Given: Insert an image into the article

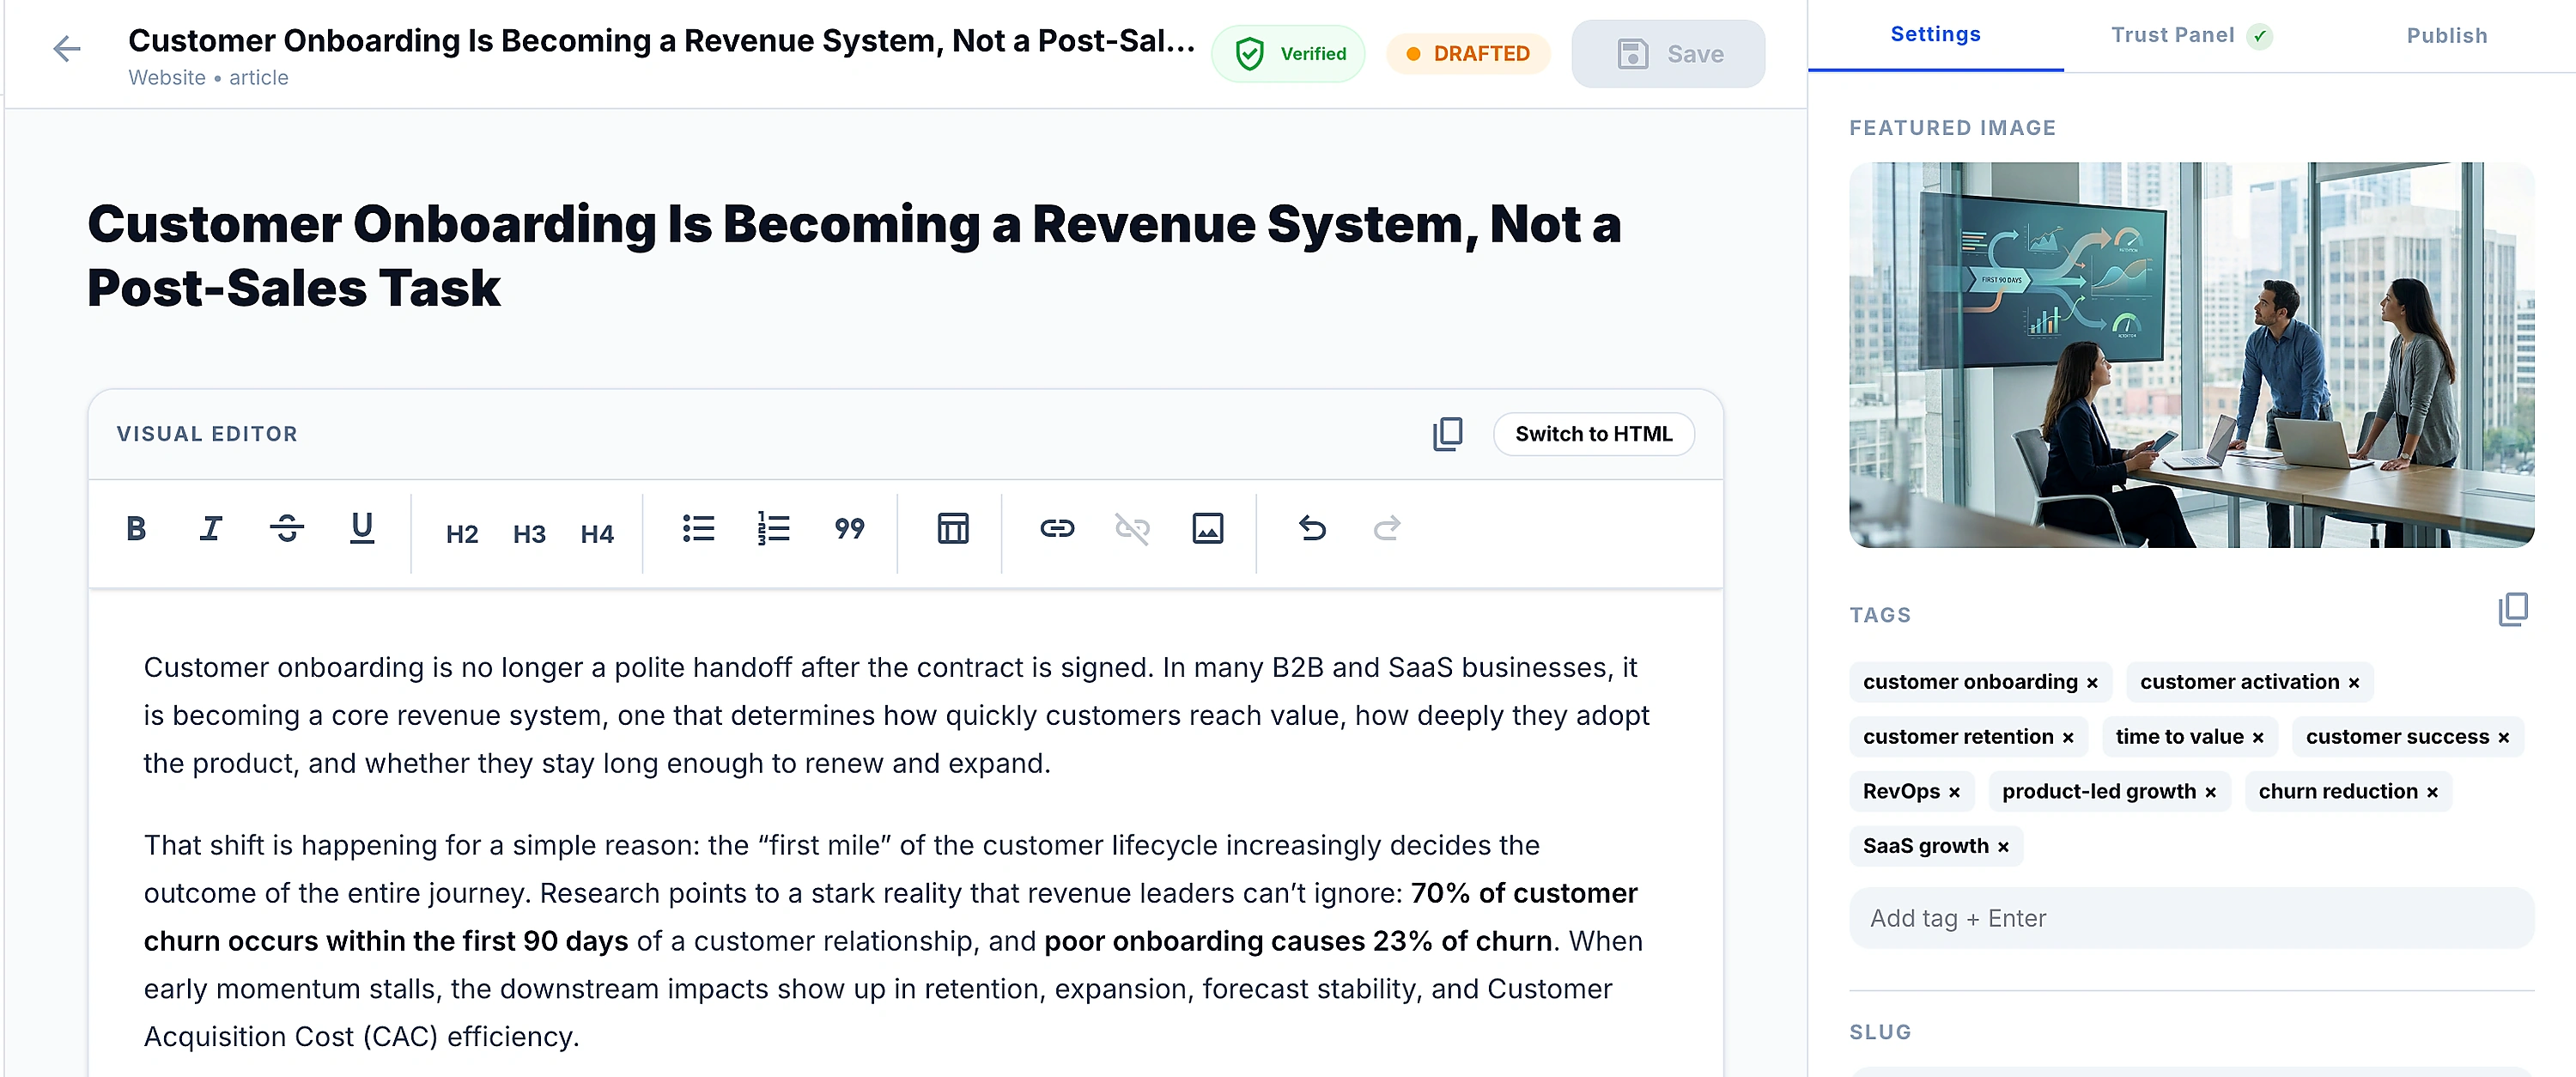Looking at the screenshot, I should pos(1208,529).
